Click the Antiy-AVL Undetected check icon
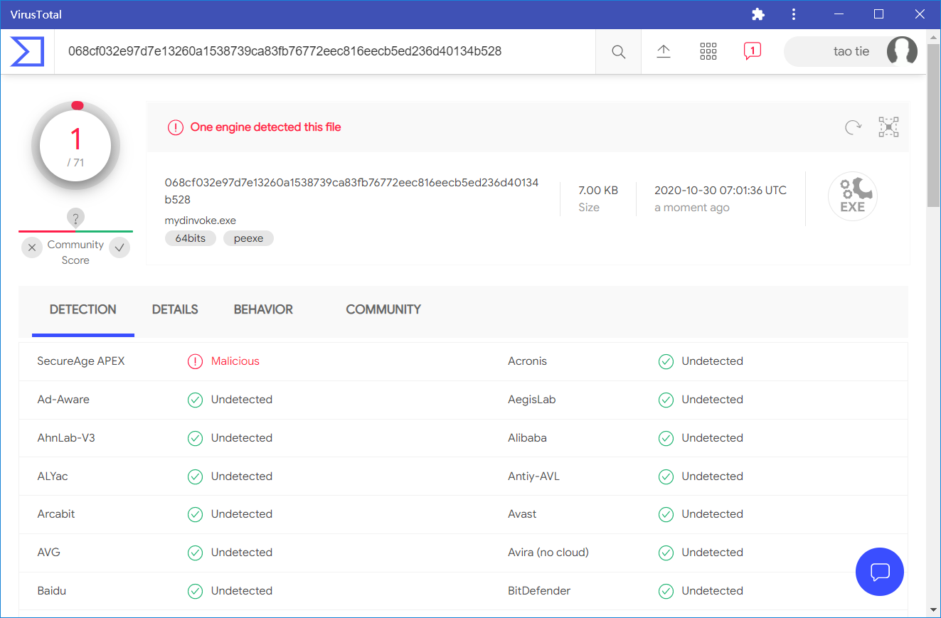Image resolution: width=941 pixels, height=618 pixels. [x=666, y=476]
